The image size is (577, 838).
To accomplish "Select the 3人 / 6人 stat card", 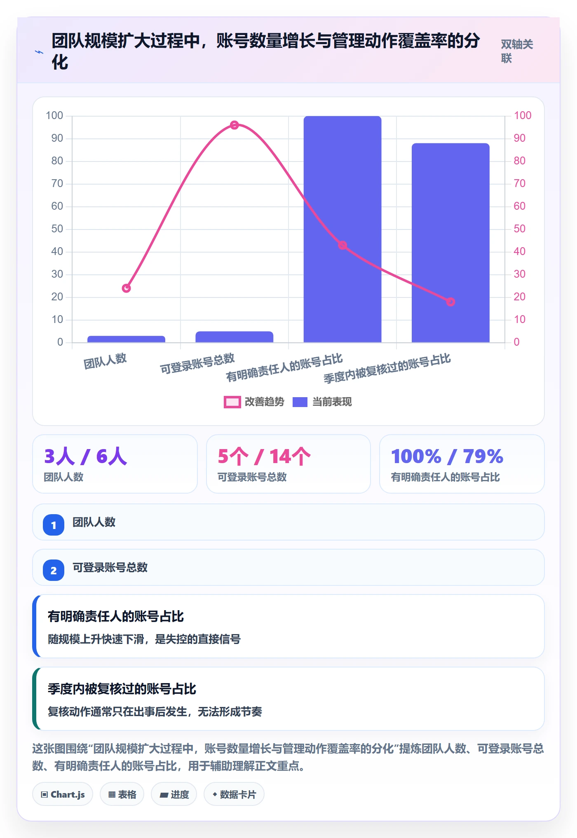I will pyautogui.click(x=115, y=464).
